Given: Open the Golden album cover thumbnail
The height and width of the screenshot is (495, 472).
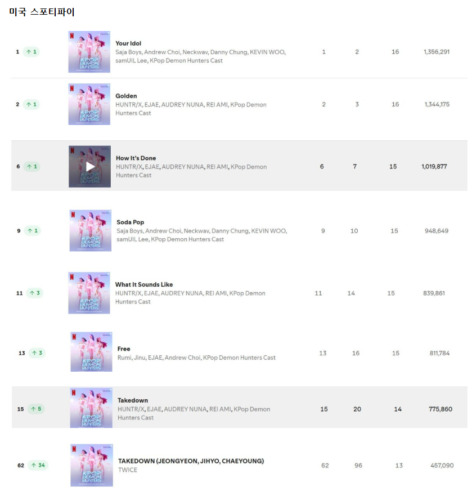Looking at the screenshot, I should point(89,104).
